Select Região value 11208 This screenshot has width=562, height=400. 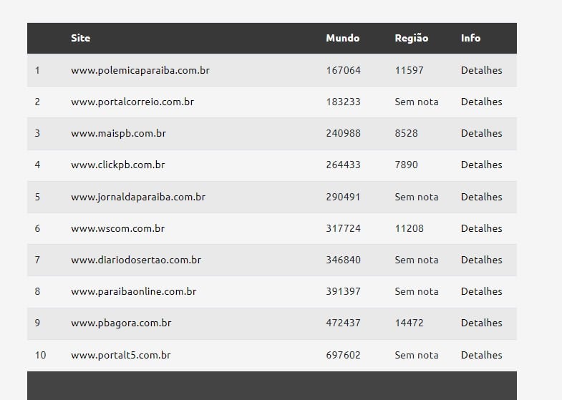409,228
